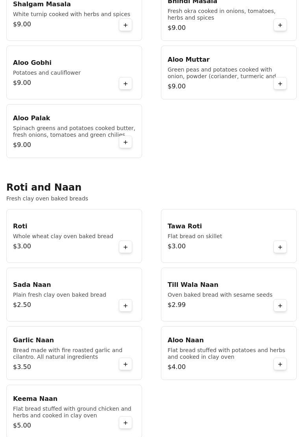Select the Sada Naan dish name
The width and height of the screenshot is (303, 437).
(32, 285)
